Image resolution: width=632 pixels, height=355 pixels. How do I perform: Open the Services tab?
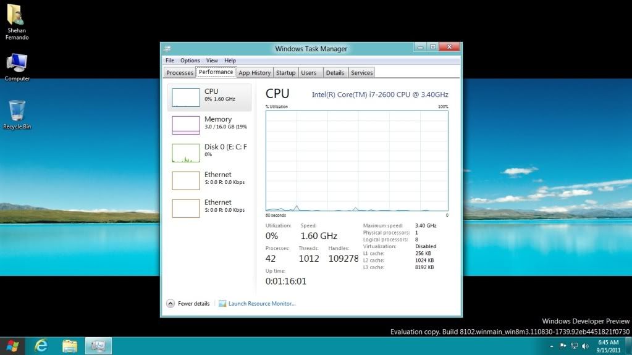(361, 72)
